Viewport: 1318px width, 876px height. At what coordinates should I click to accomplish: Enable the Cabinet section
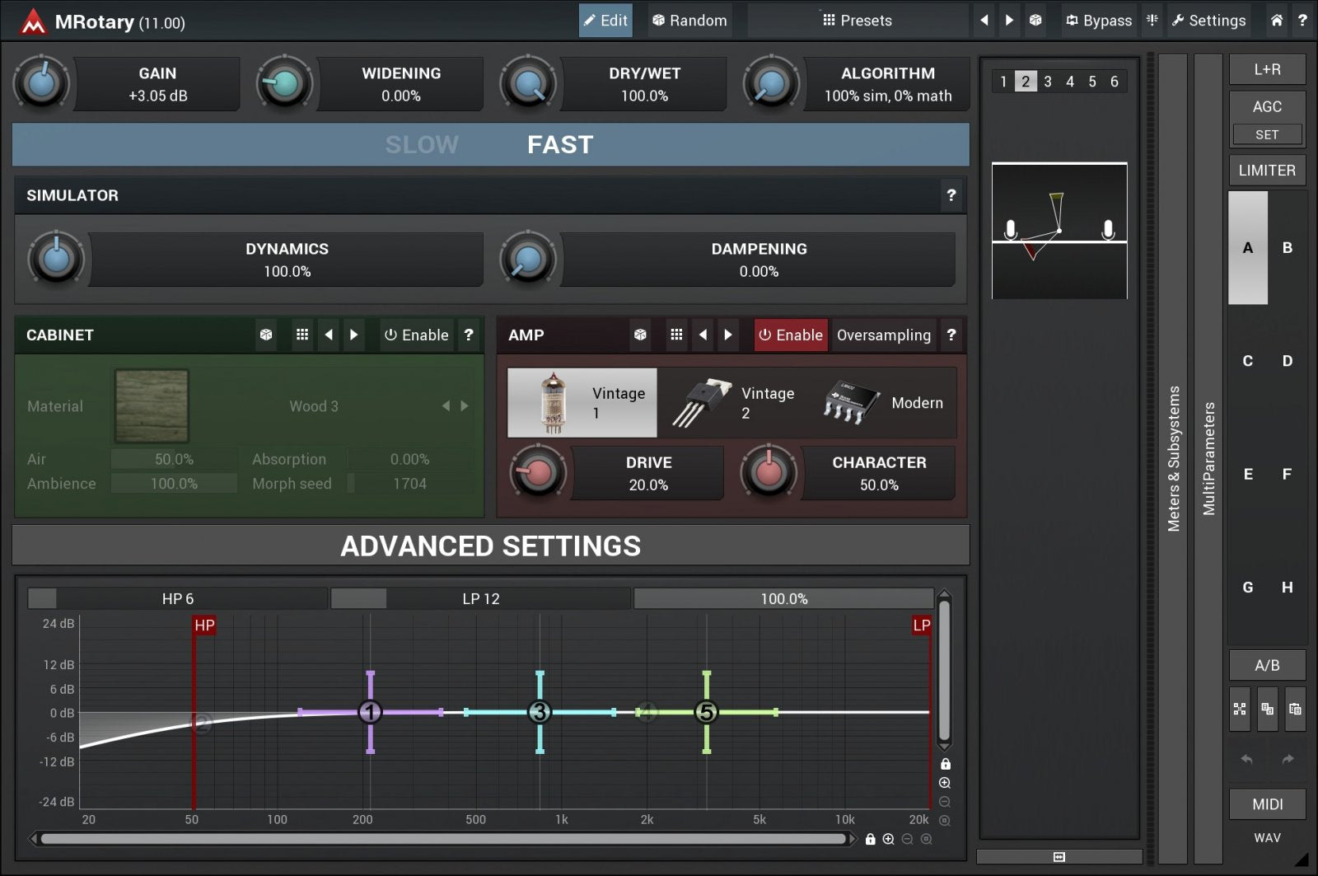coord(417,335)
